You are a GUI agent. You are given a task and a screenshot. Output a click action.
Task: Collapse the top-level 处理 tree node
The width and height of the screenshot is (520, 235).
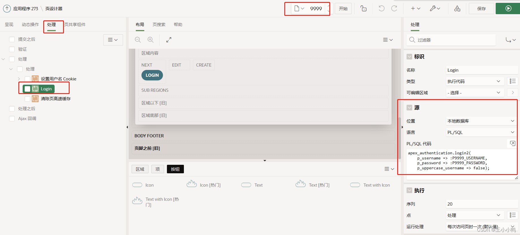point(3,59)
